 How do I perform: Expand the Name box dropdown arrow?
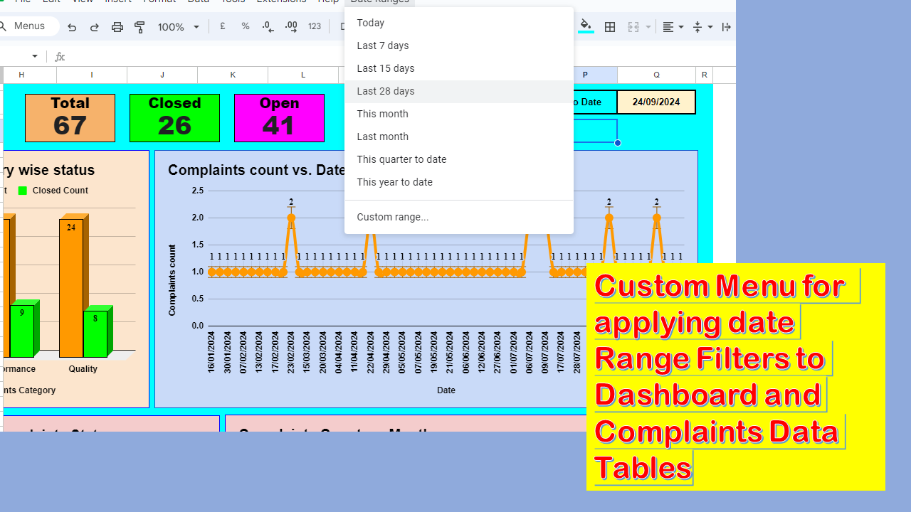(x=35, y=56)
